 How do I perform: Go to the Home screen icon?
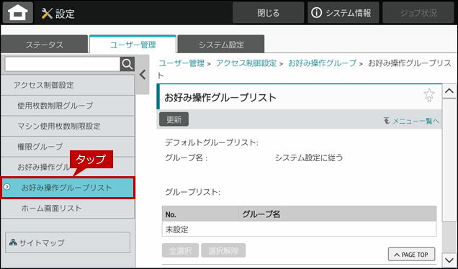pos(18,12)
